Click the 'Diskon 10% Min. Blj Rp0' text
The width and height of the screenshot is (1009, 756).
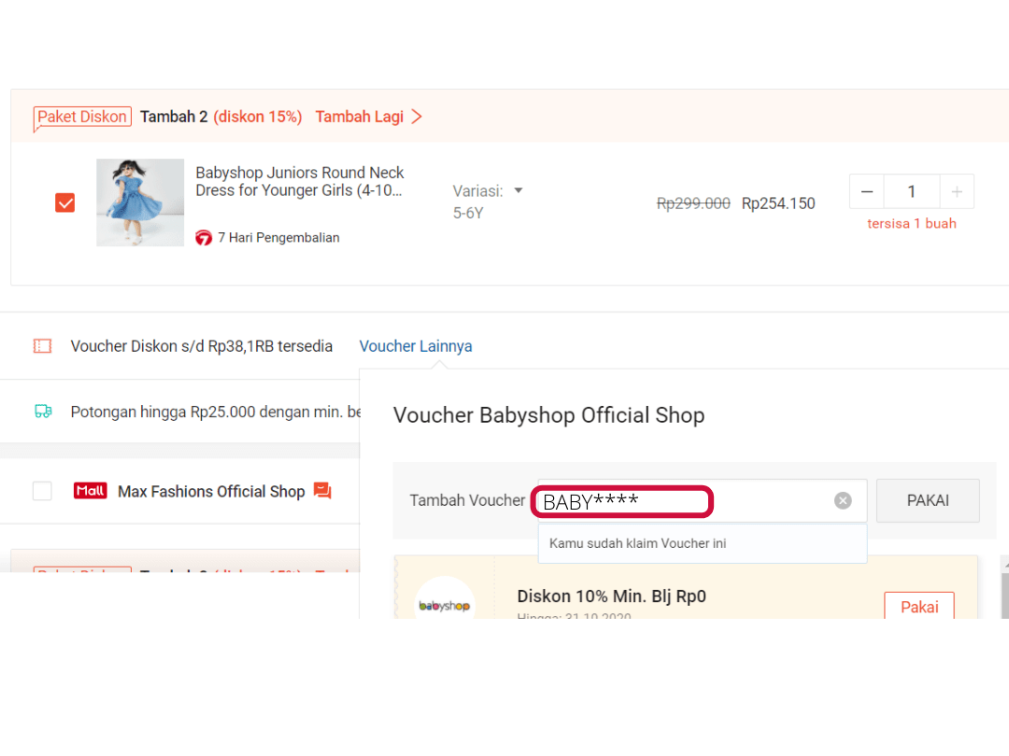coord(611,595)
